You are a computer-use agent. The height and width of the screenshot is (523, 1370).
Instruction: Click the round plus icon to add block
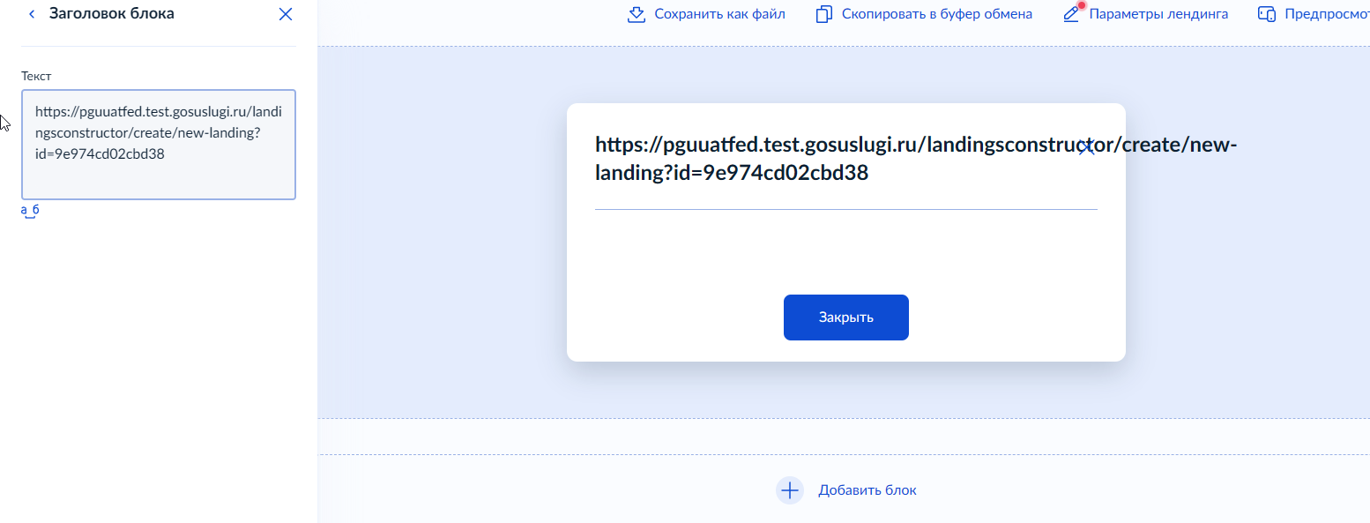[x=790, y=490]
